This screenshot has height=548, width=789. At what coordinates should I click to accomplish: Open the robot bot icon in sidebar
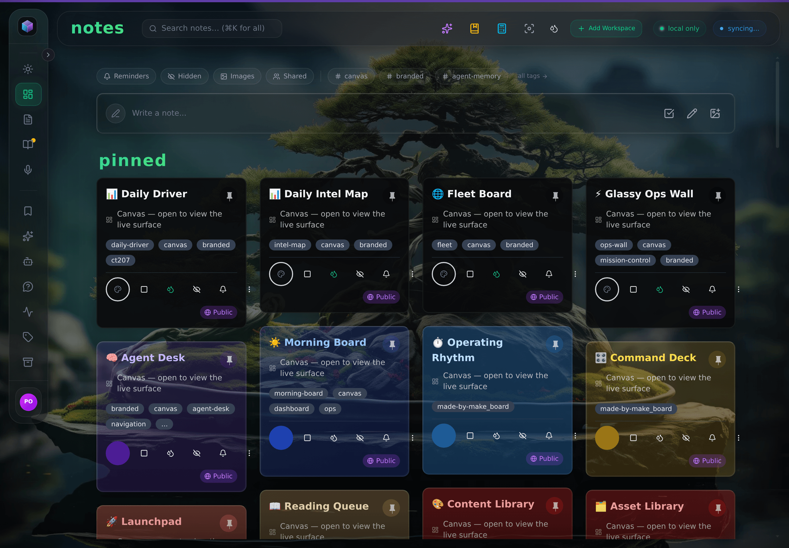pyautogui.click(x=28, y=262)
